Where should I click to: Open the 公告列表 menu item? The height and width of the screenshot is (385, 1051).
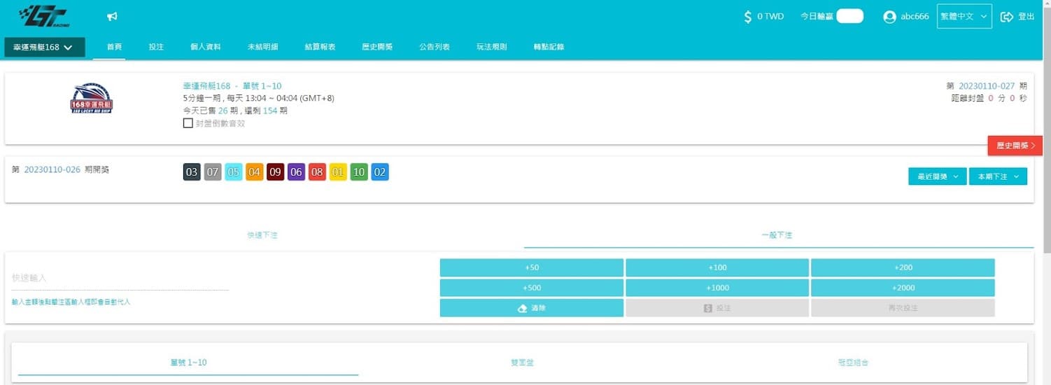[435, 47]
